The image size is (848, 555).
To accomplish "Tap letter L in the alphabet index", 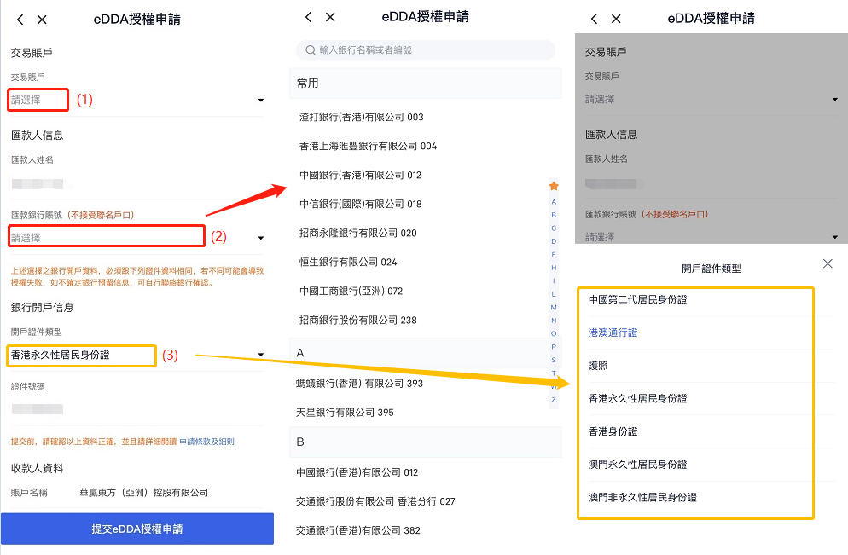I will pos(554,294).
